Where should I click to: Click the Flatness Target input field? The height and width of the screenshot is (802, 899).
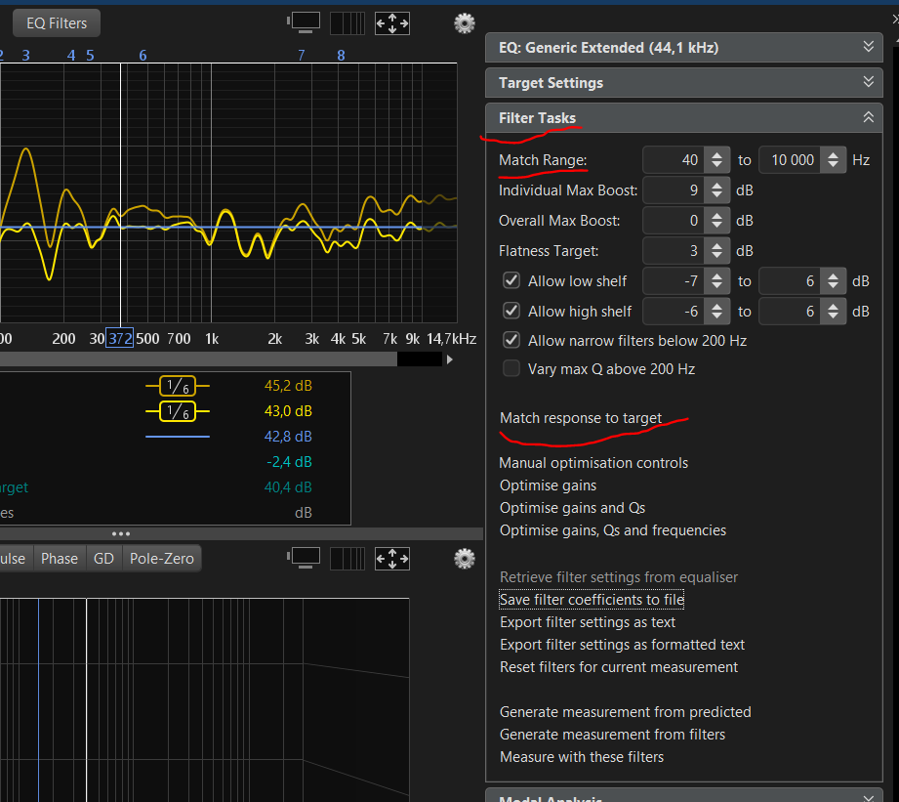pyautogui.click(x=674, y=251)
